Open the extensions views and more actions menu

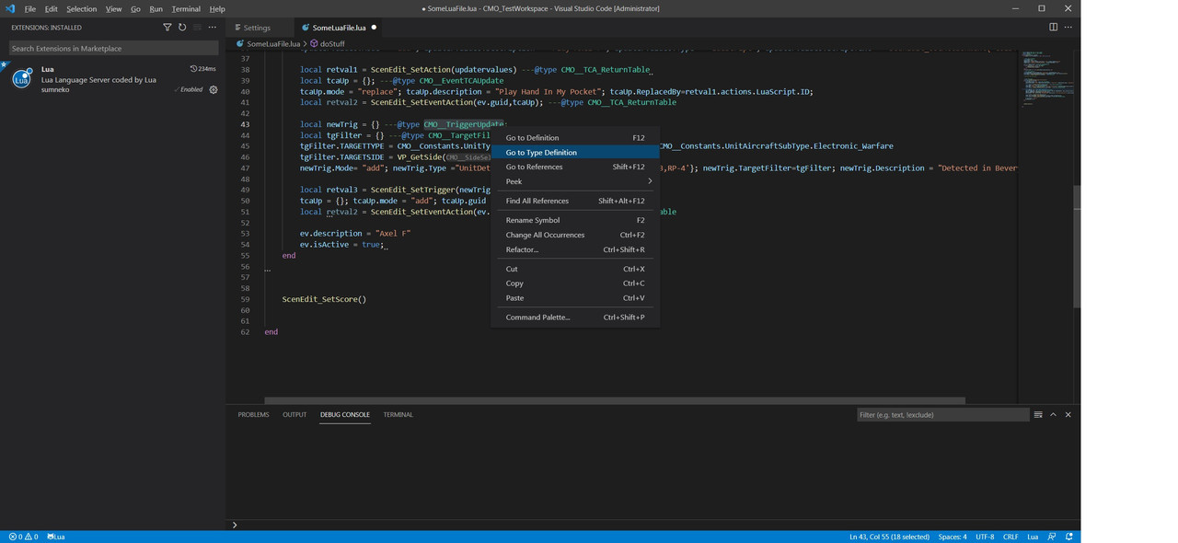[213, 28]
